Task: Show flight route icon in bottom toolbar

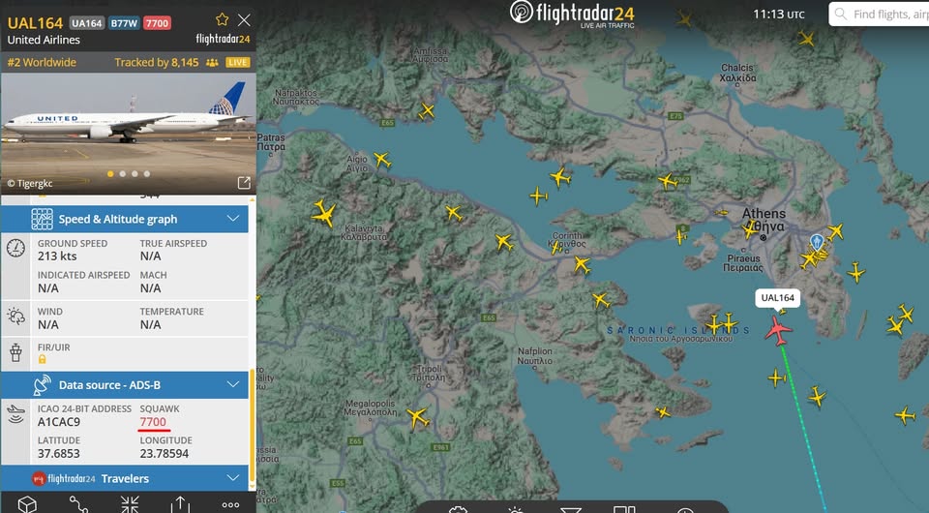Action: pos(78,504)
